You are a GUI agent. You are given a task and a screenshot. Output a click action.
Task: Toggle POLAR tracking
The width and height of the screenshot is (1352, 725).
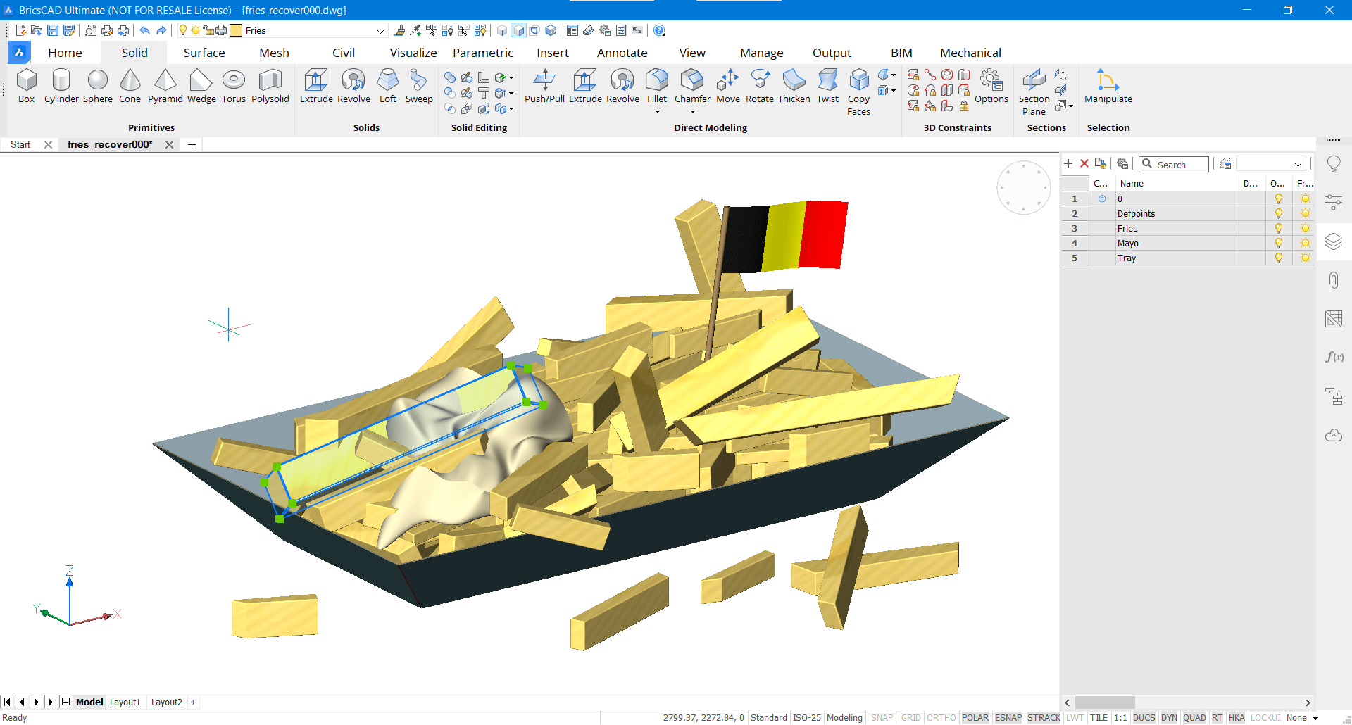pyautogui.click(x=975, y=717)
